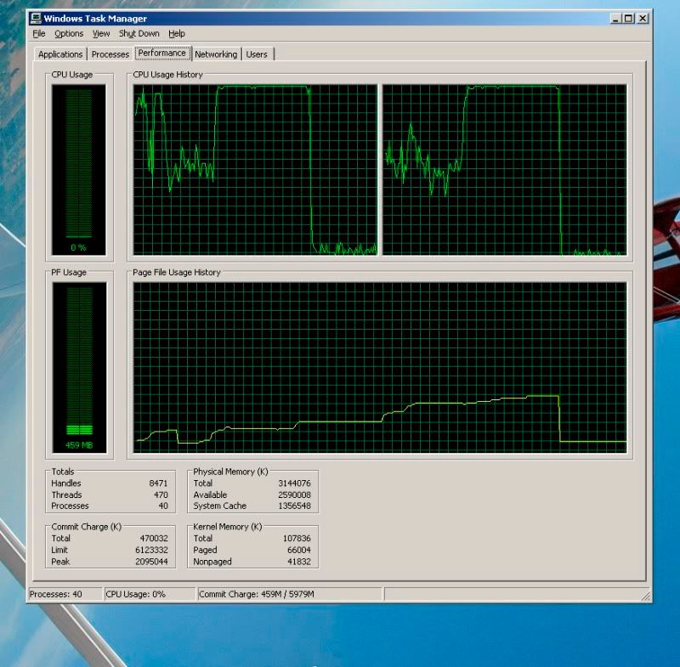The height and width of the screenshot is (667, 680).
Task: Click status bar 'Commit Charge: 459M / 5979M'
Action: click(x=290, y=594)
